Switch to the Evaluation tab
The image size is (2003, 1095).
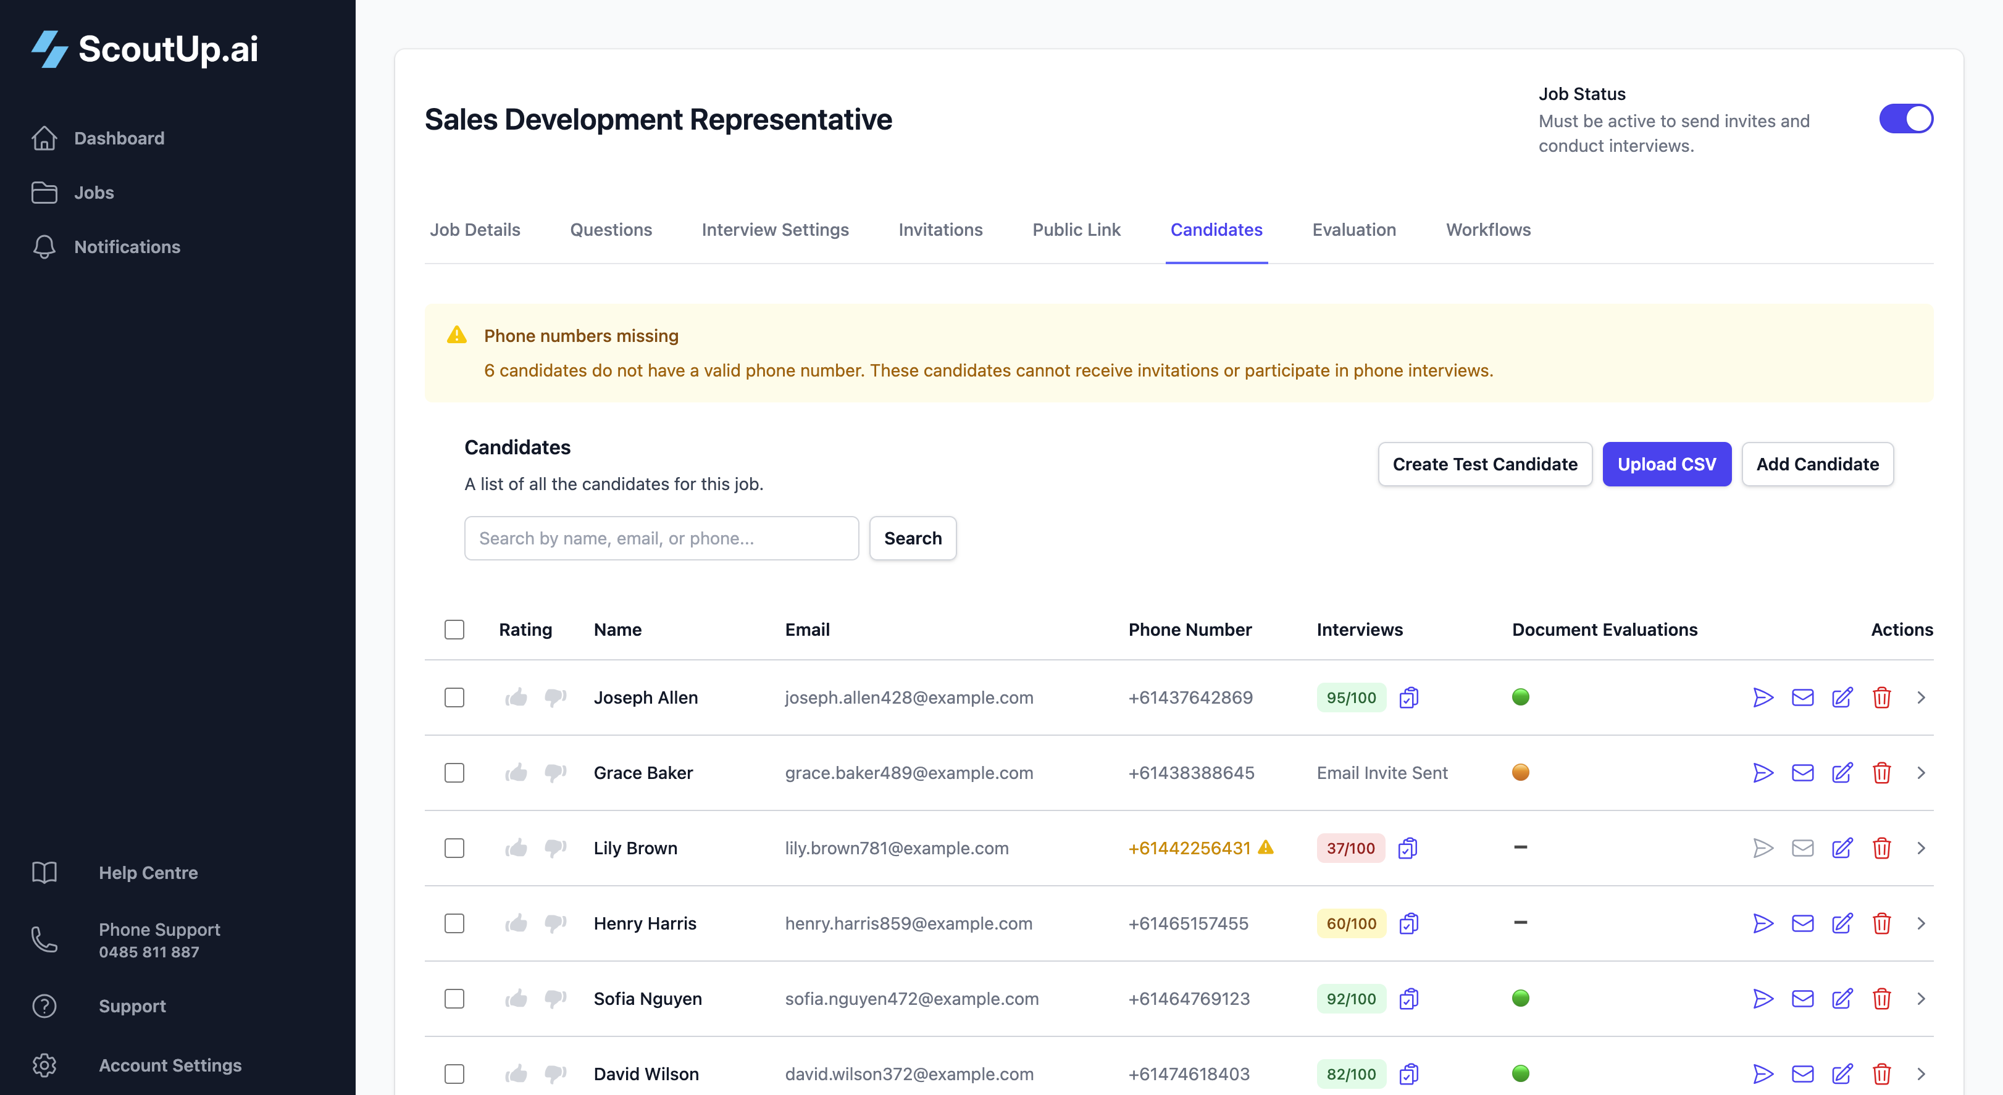point(1353,229)
